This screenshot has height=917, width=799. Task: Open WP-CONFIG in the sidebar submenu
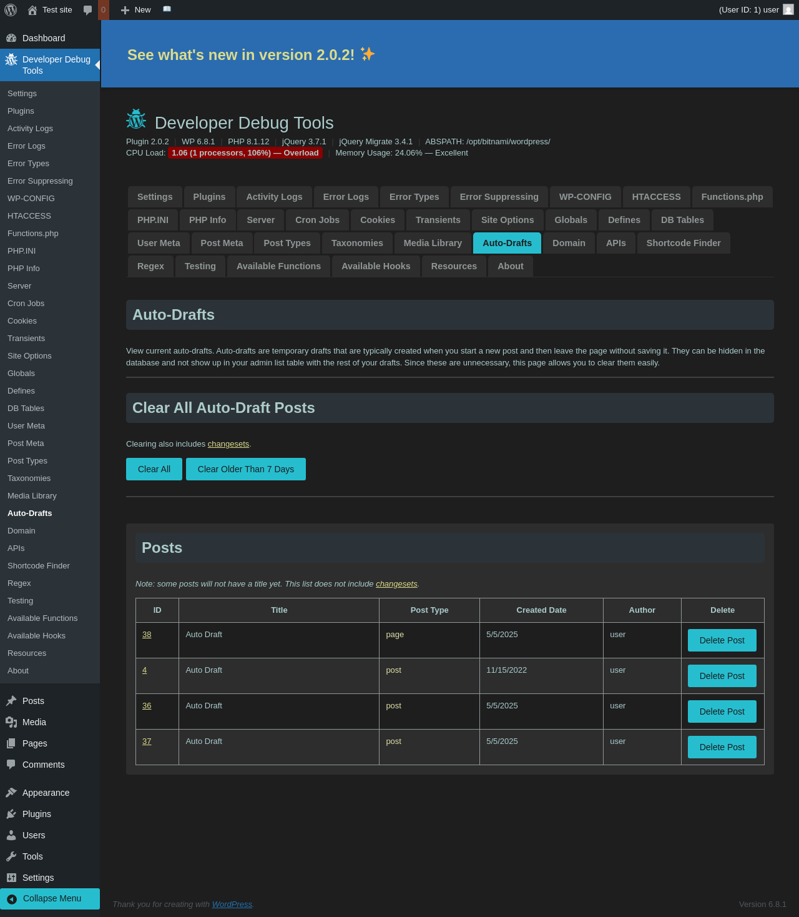tap(31, 198)
